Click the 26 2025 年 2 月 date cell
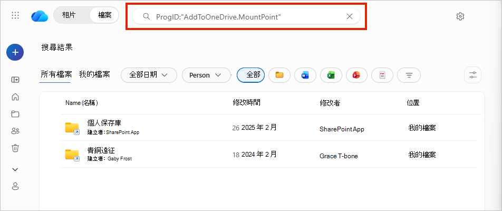The image size is (502, 211). (255, 128)
